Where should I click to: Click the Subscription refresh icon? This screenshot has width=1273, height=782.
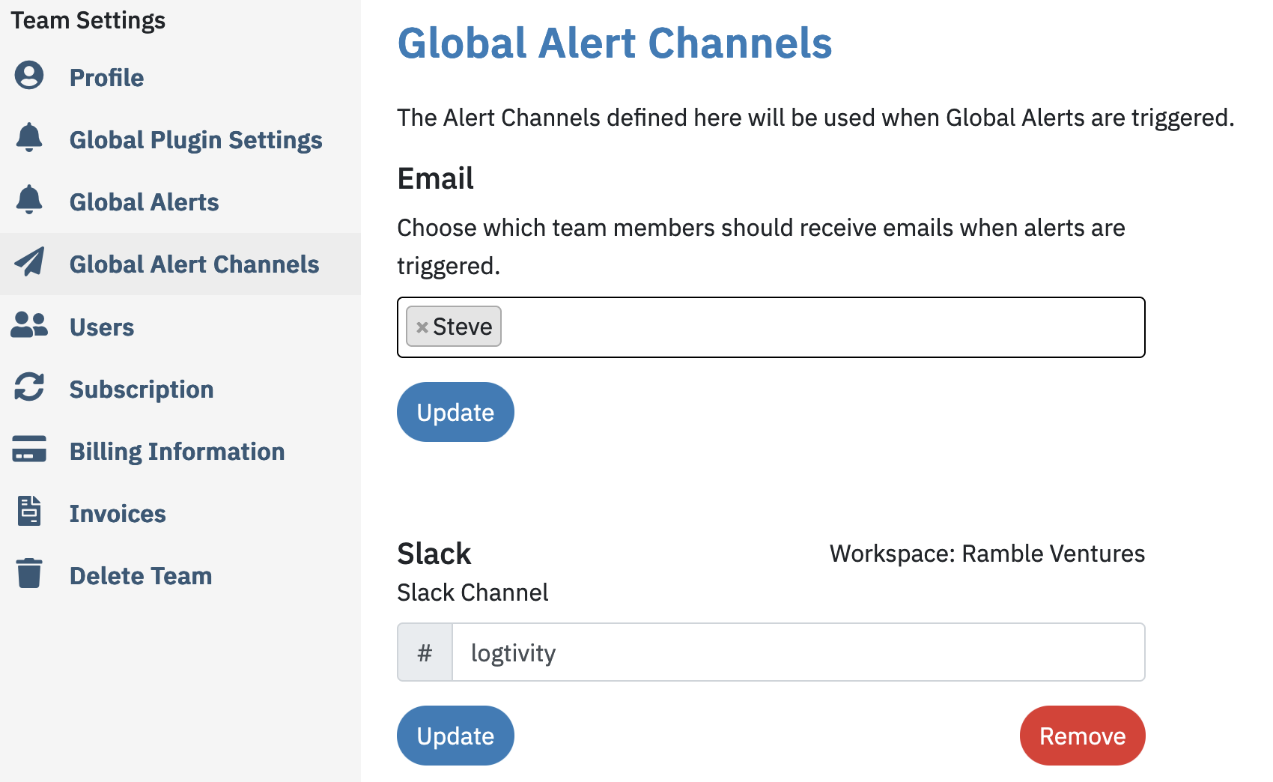click(x=29, y=388)
